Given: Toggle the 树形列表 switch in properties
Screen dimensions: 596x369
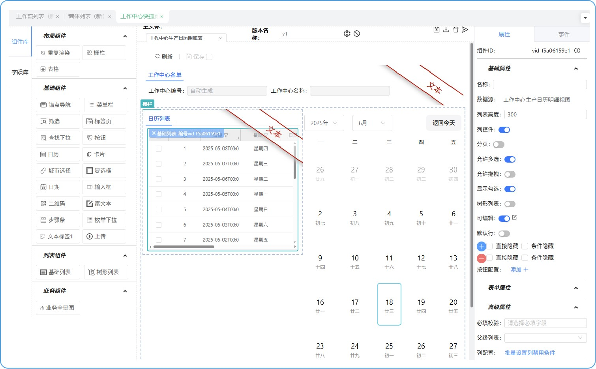Looking at the screenshot, I should (x=510, y=204).
